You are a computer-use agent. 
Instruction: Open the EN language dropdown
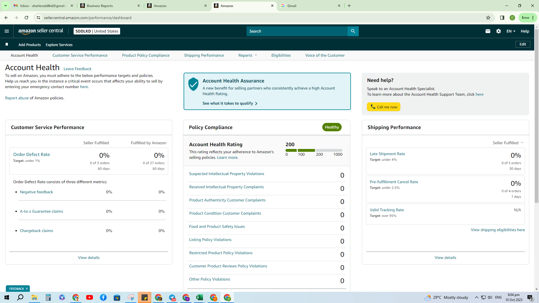(511, 31)
